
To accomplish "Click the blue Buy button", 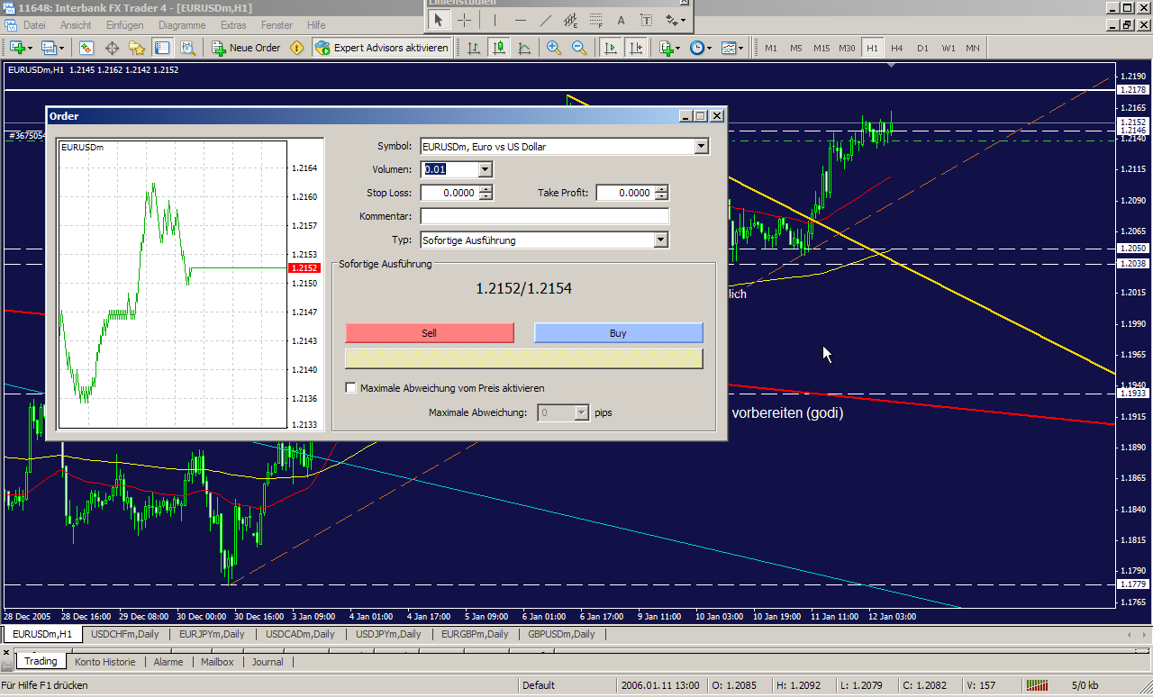I will (618, 333).
